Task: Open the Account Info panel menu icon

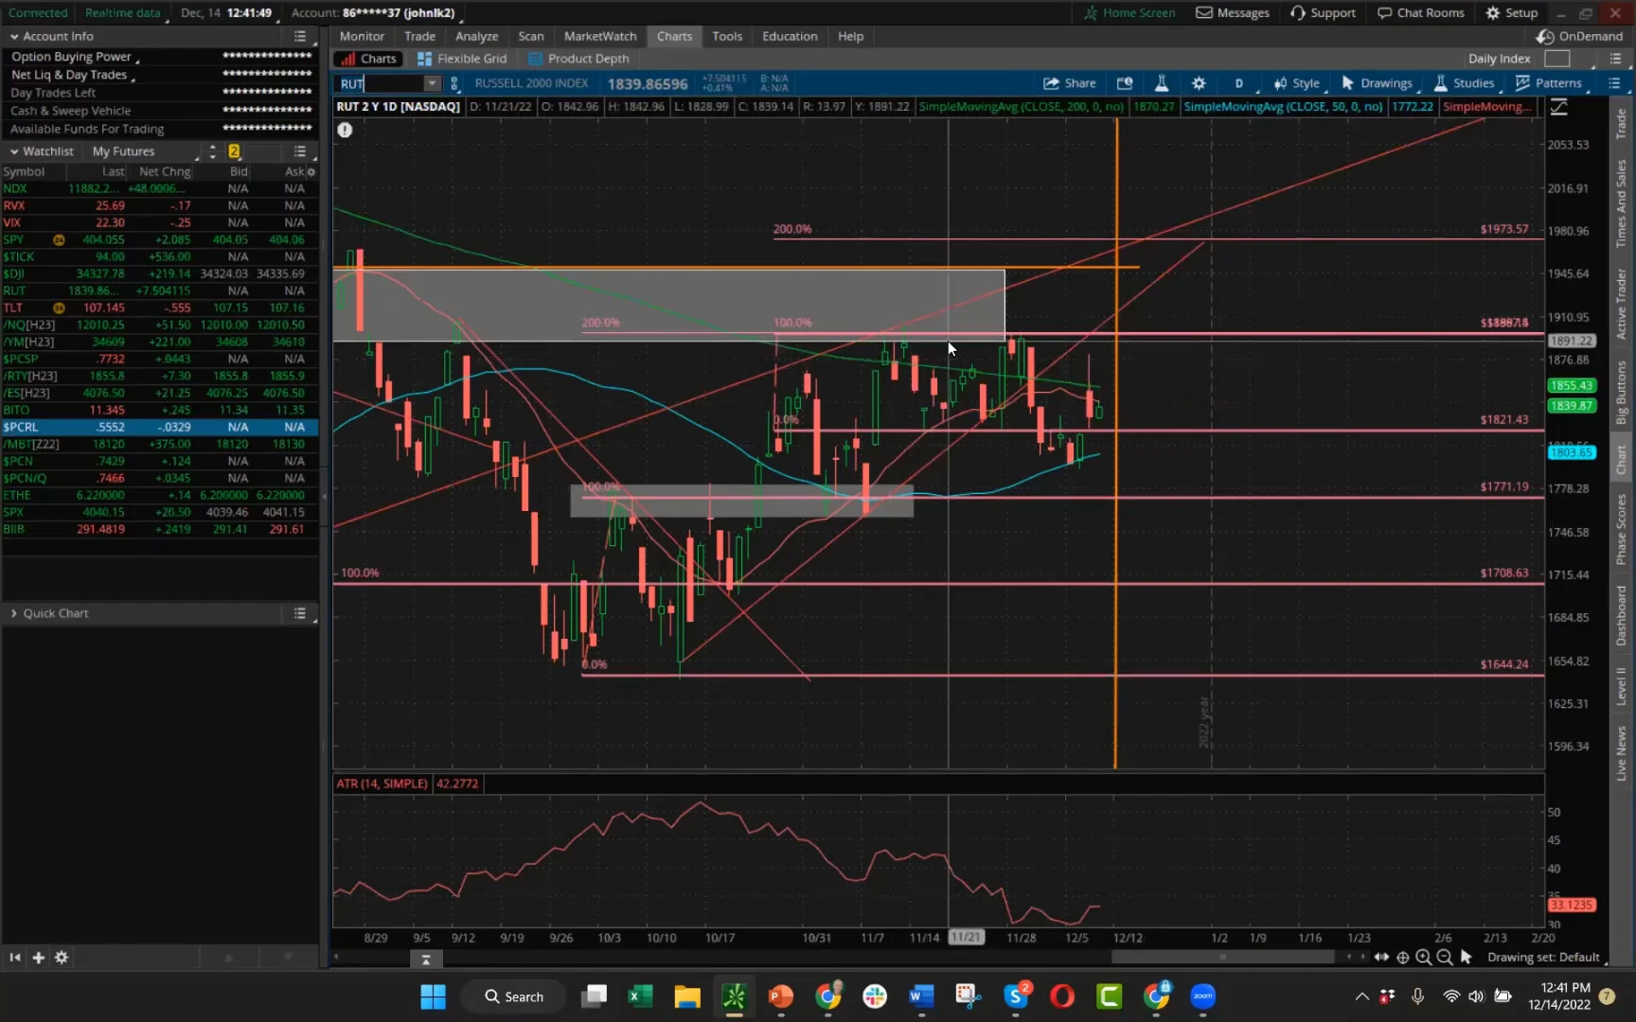Action: coord(300,36)
